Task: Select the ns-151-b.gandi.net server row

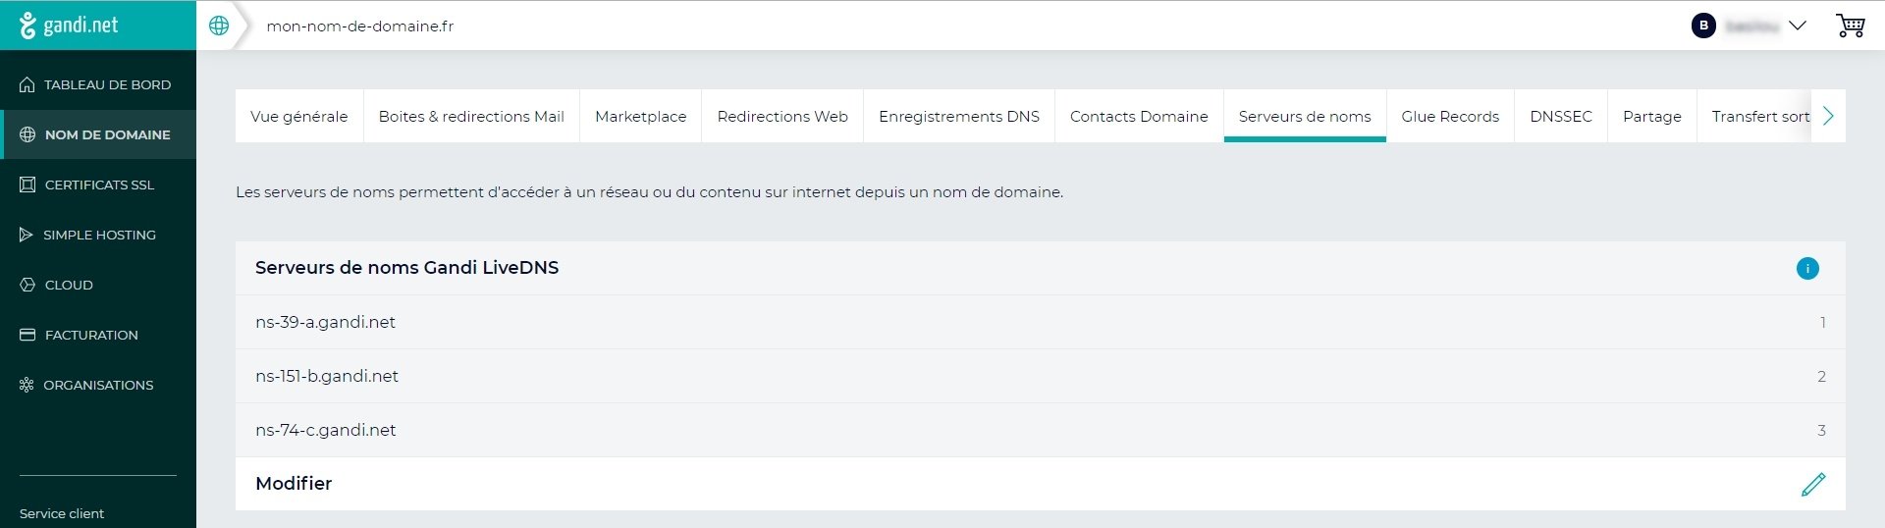Action: (1041, 376)
